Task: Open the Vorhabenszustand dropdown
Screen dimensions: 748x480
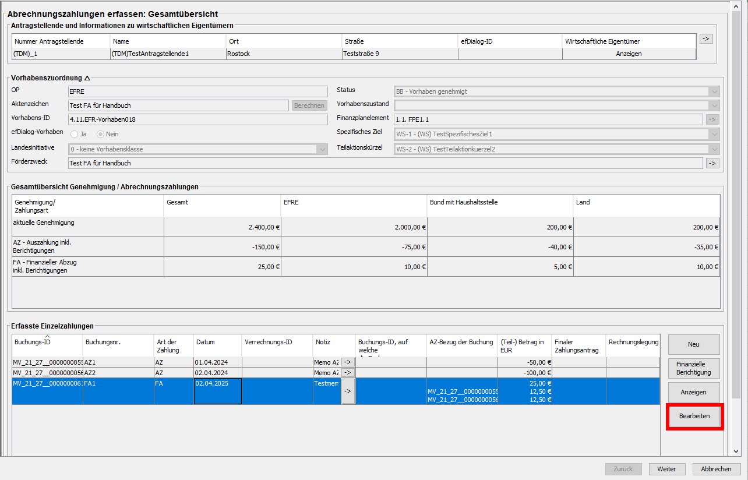Action: [714, 105]
